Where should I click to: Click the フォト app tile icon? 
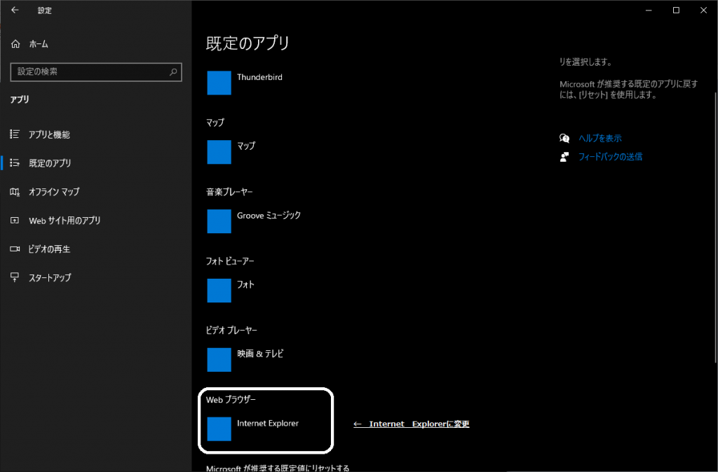coord(219,291)
